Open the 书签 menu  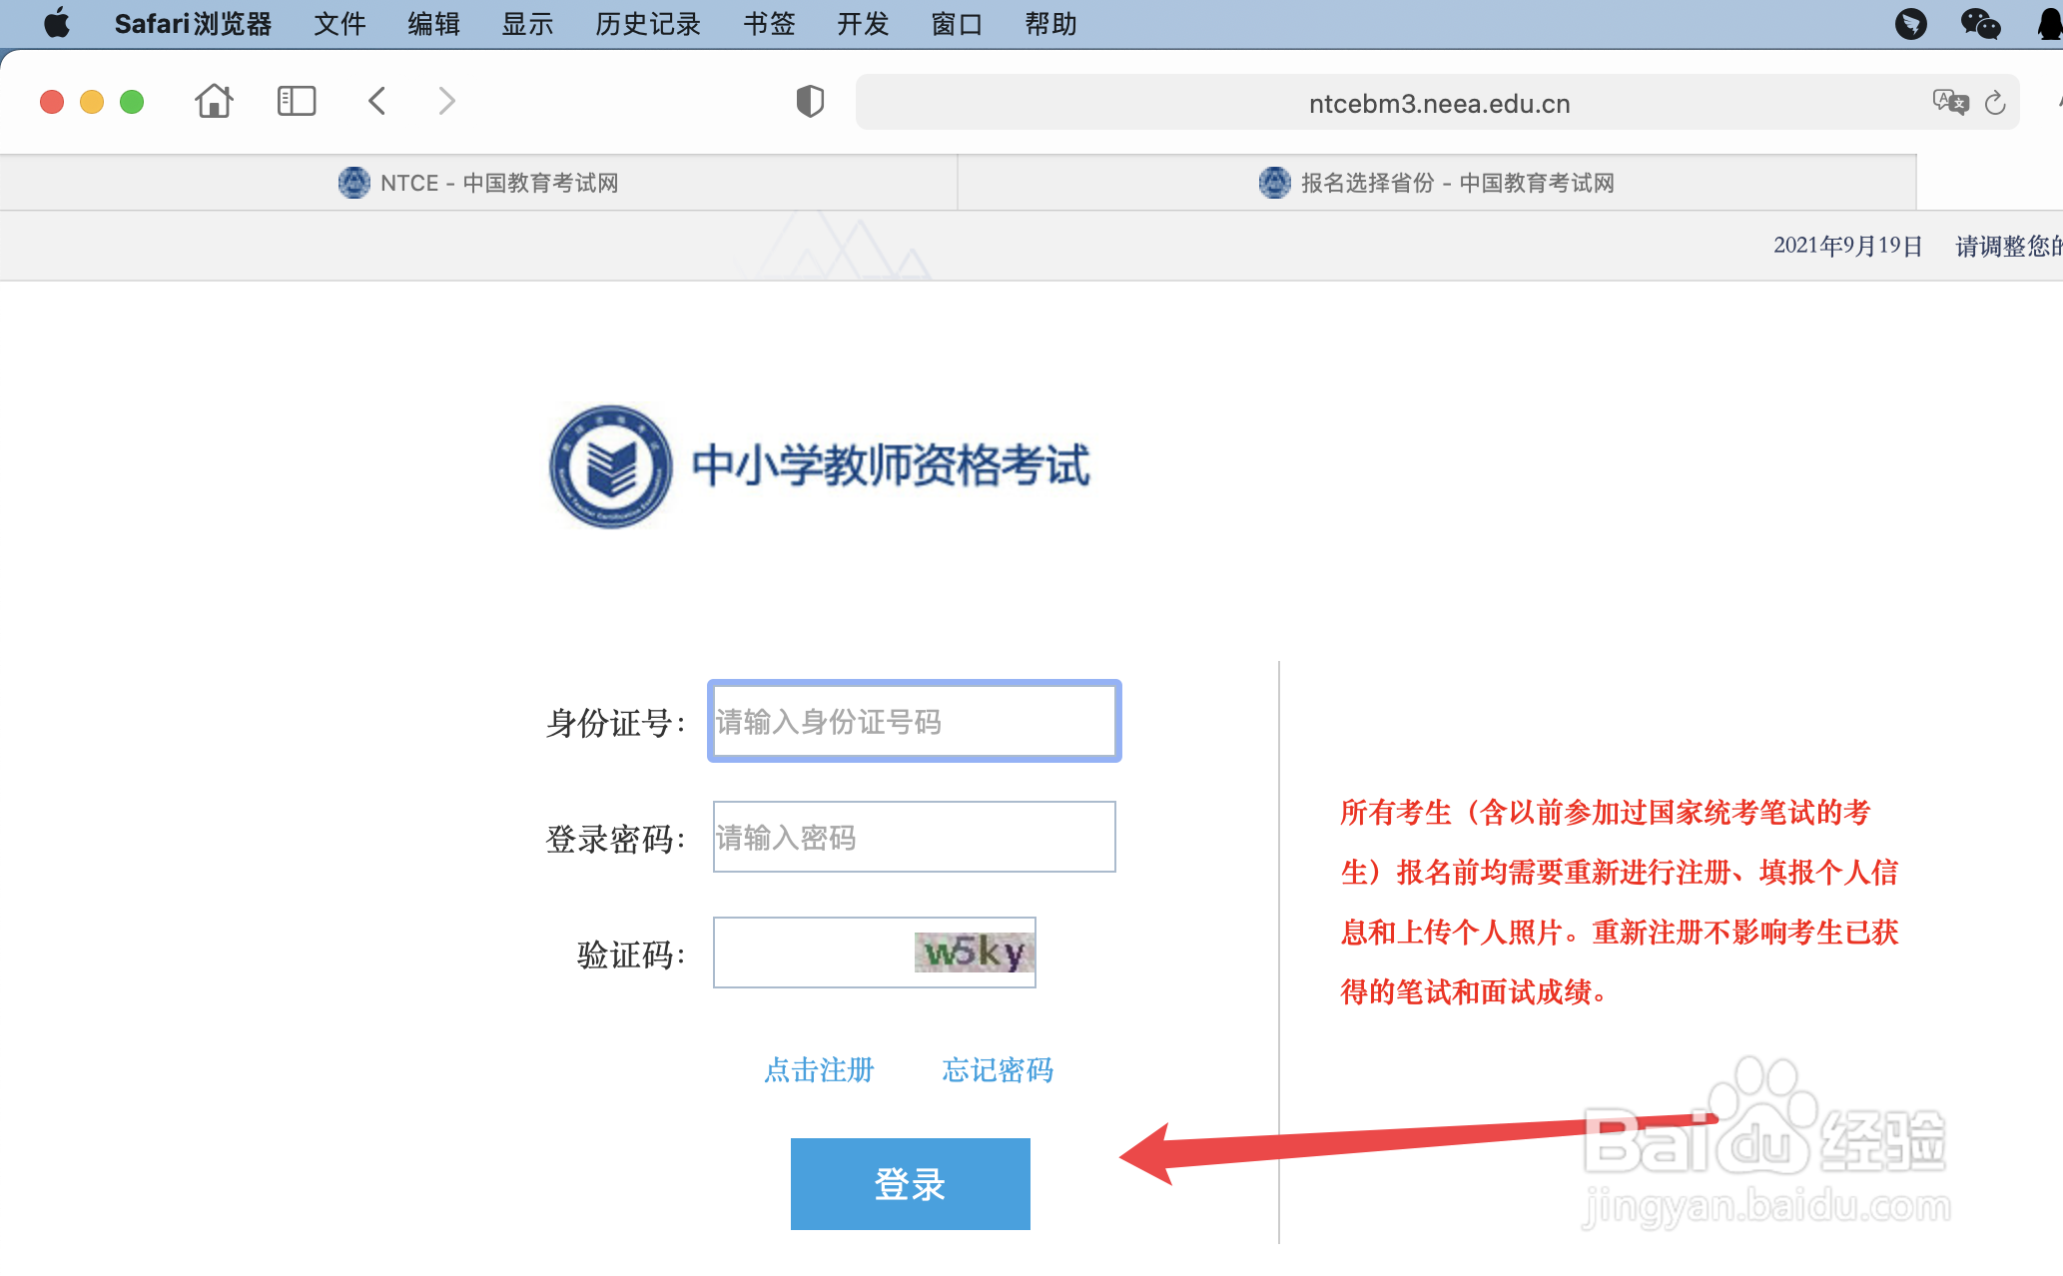point(768,24)
